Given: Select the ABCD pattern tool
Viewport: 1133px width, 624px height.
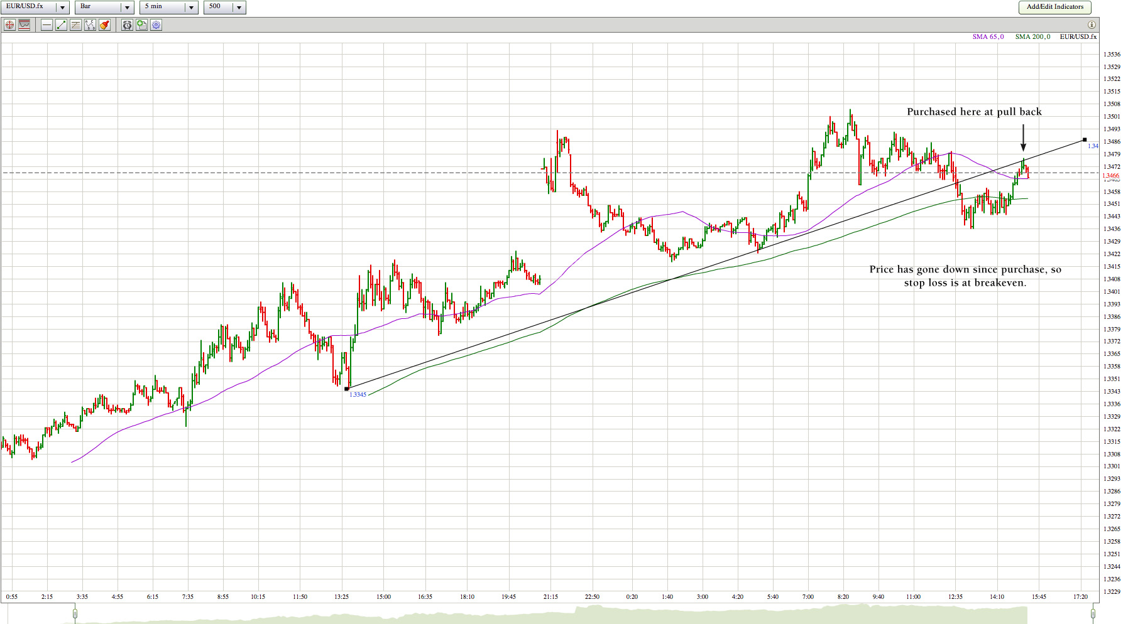Looking at the screenshot, I should point(90,25).
